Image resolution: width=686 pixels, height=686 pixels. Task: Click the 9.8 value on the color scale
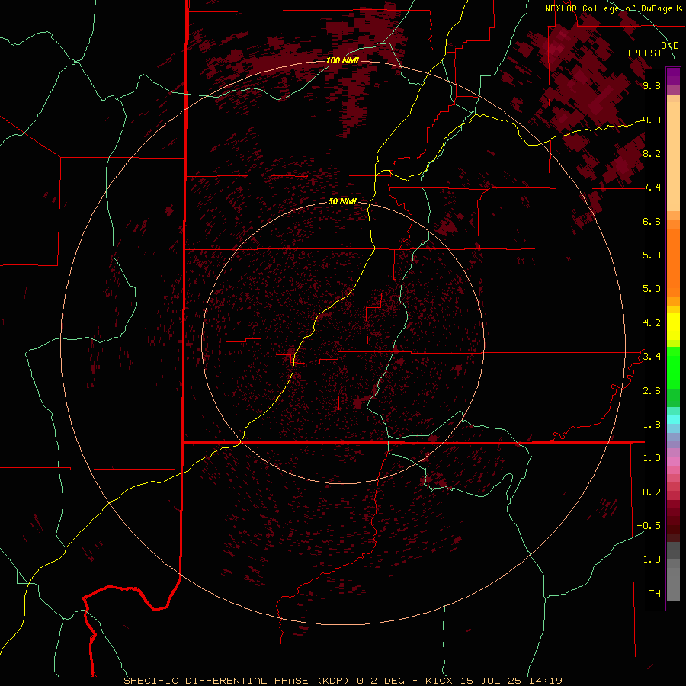(652, 85)
